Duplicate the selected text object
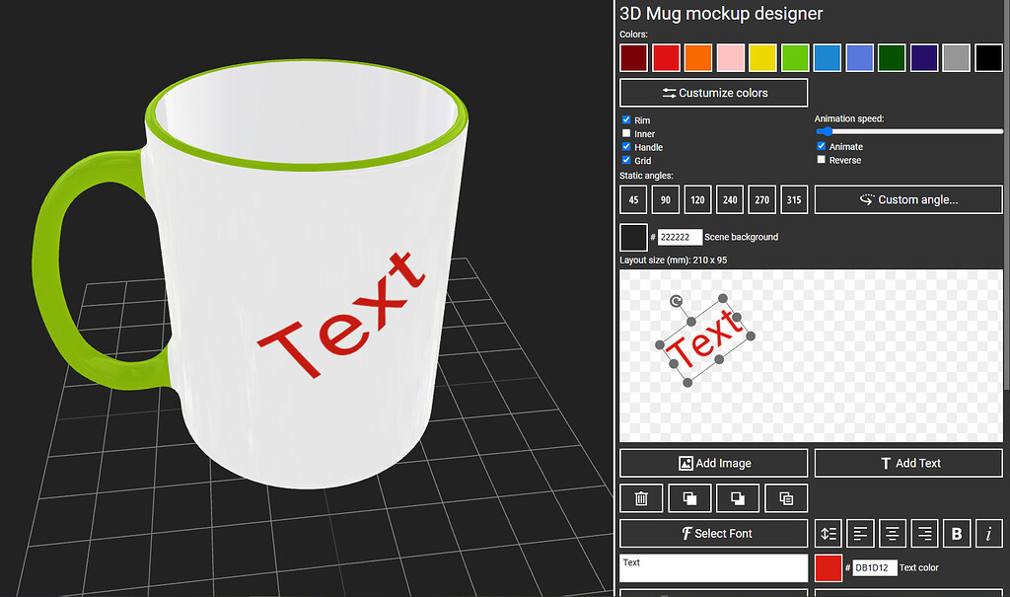This screenshot has height=597, width=1010. click(x=785, y=497)
